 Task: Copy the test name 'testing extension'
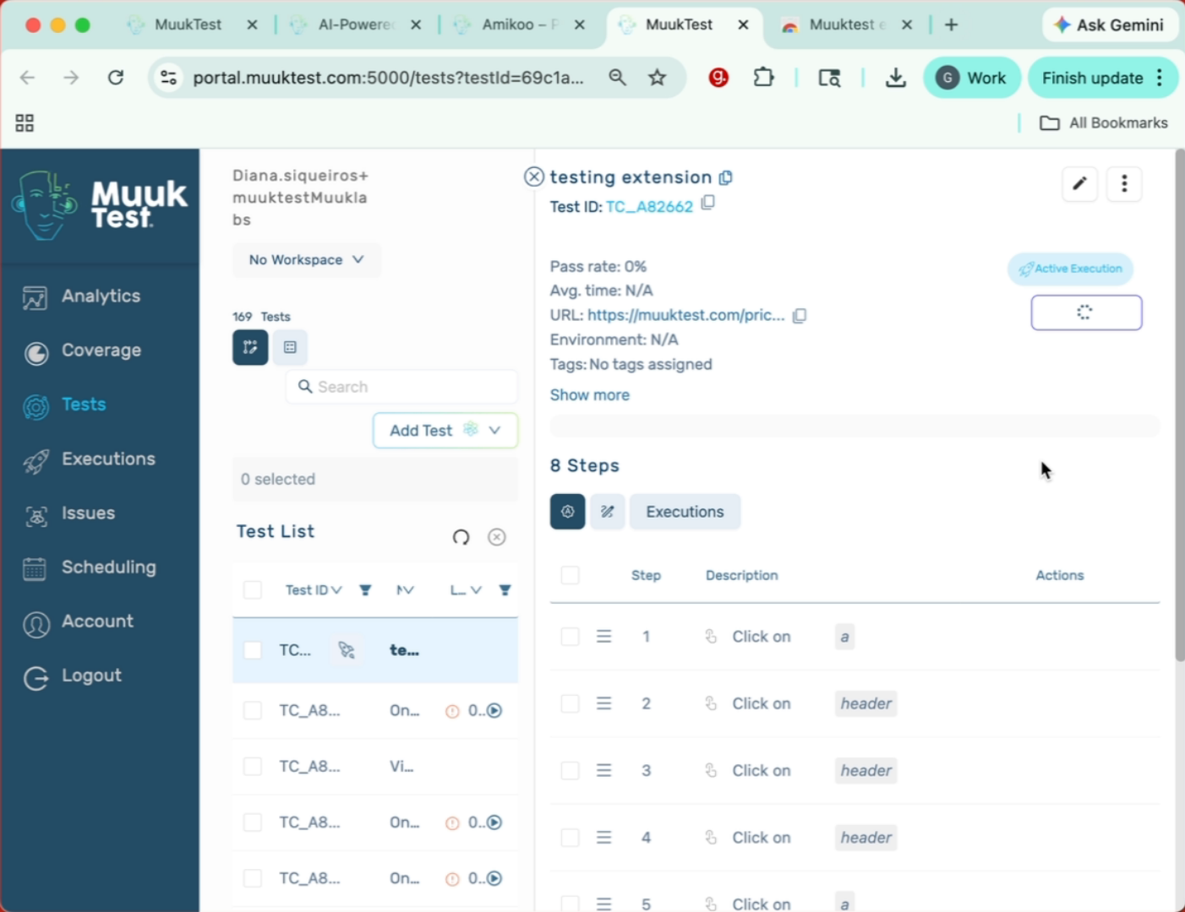tap(726, 177)
